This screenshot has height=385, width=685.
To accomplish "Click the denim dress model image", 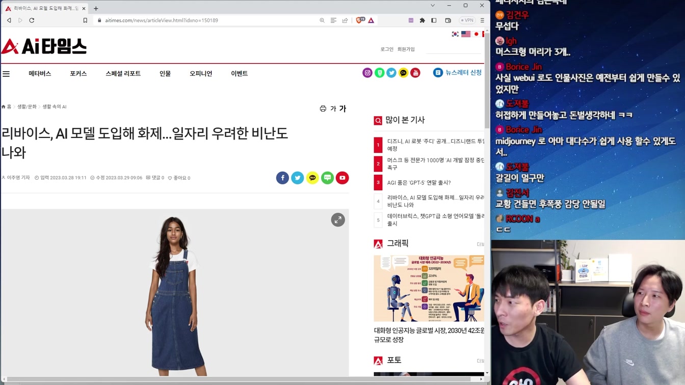I will (x=175, y=293).
